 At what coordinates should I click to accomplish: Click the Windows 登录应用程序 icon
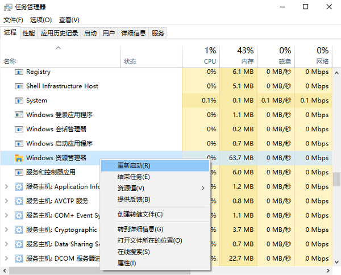tap(18, 115)
